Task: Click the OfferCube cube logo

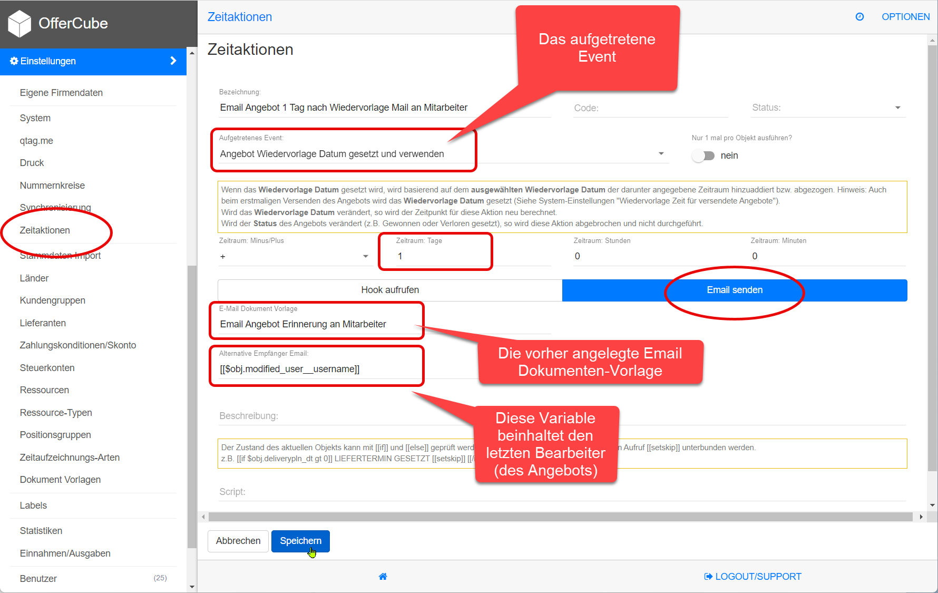Action: point(19,24)
